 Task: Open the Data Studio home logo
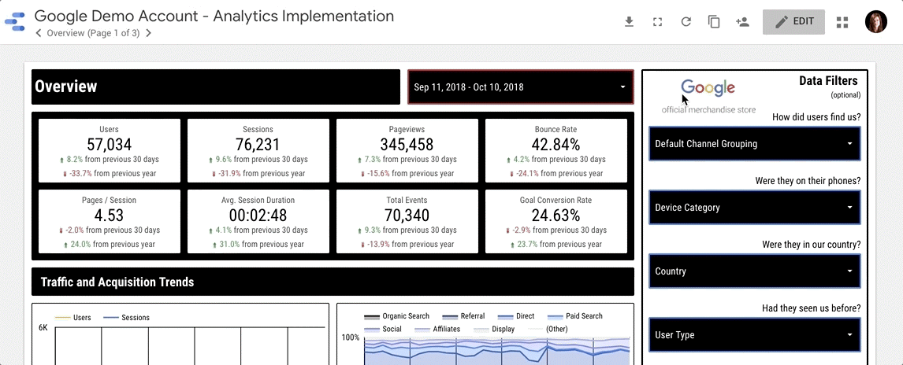(x=15, y=23)
